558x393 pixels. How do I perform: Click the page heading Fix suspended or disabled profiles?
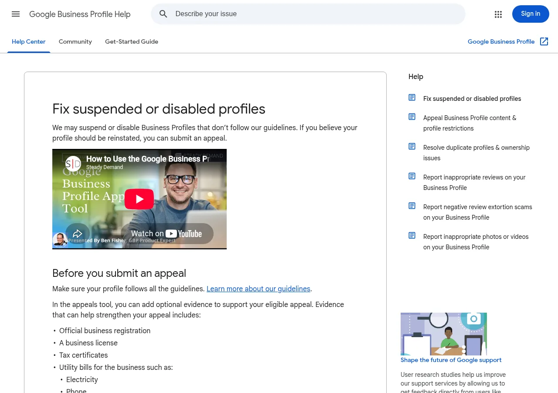pyautogui.click(x=159, y=109)
